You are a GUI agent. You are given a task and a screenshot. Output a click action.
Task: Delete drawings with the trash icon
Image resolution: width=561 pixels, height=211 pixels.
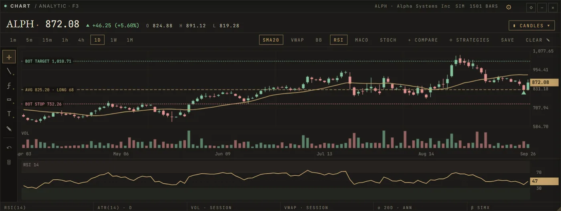(9, 162)
